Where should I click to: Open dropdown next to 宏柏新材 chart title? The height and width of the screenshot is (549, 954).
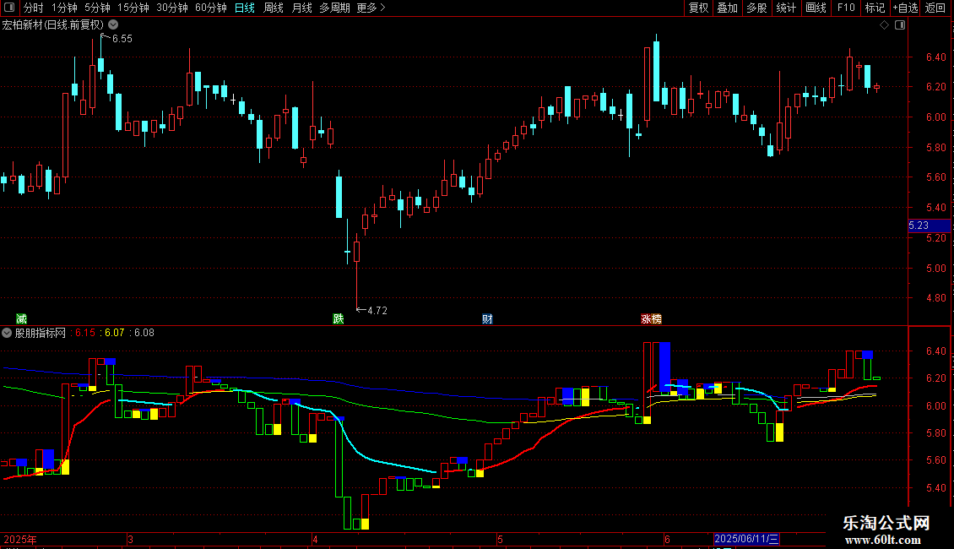[x=113, y=25]
